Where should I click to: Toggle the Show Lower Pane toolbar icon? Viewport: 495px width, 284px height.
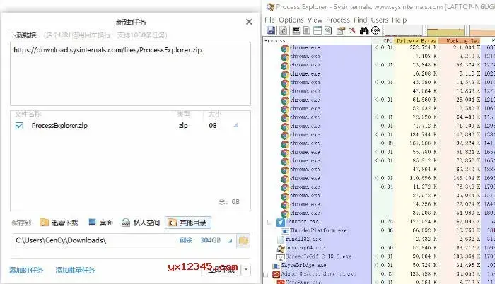(318, 30)
